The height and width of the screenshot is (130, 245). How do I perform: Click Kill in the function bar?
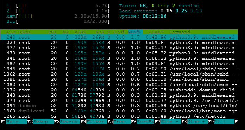click(224, 122)
